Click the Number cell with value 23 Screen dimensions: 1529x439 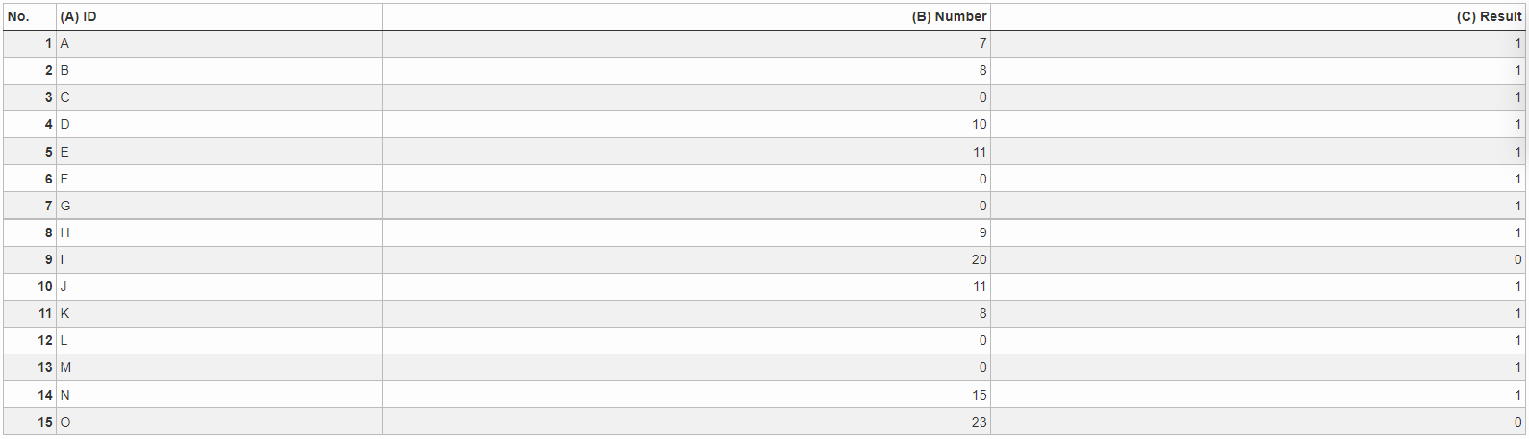pos(686,422)
